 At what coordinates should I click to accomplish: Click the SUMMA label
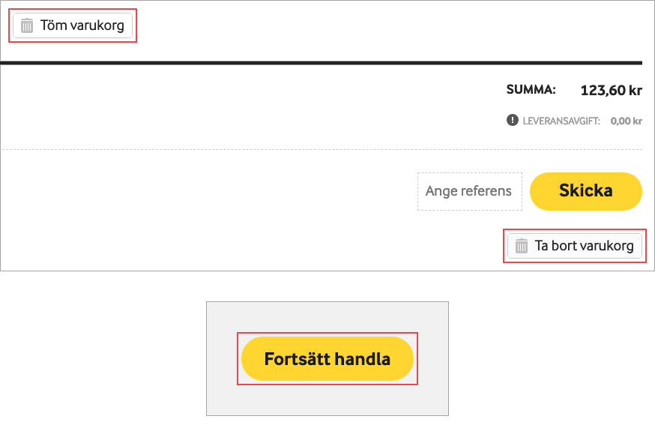pyautogui.click(x=531, y=90)
